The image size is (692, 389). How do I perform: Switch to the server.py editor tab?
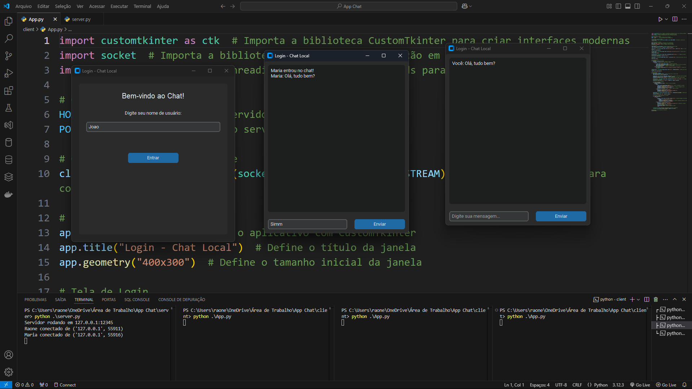coord(81,19)
